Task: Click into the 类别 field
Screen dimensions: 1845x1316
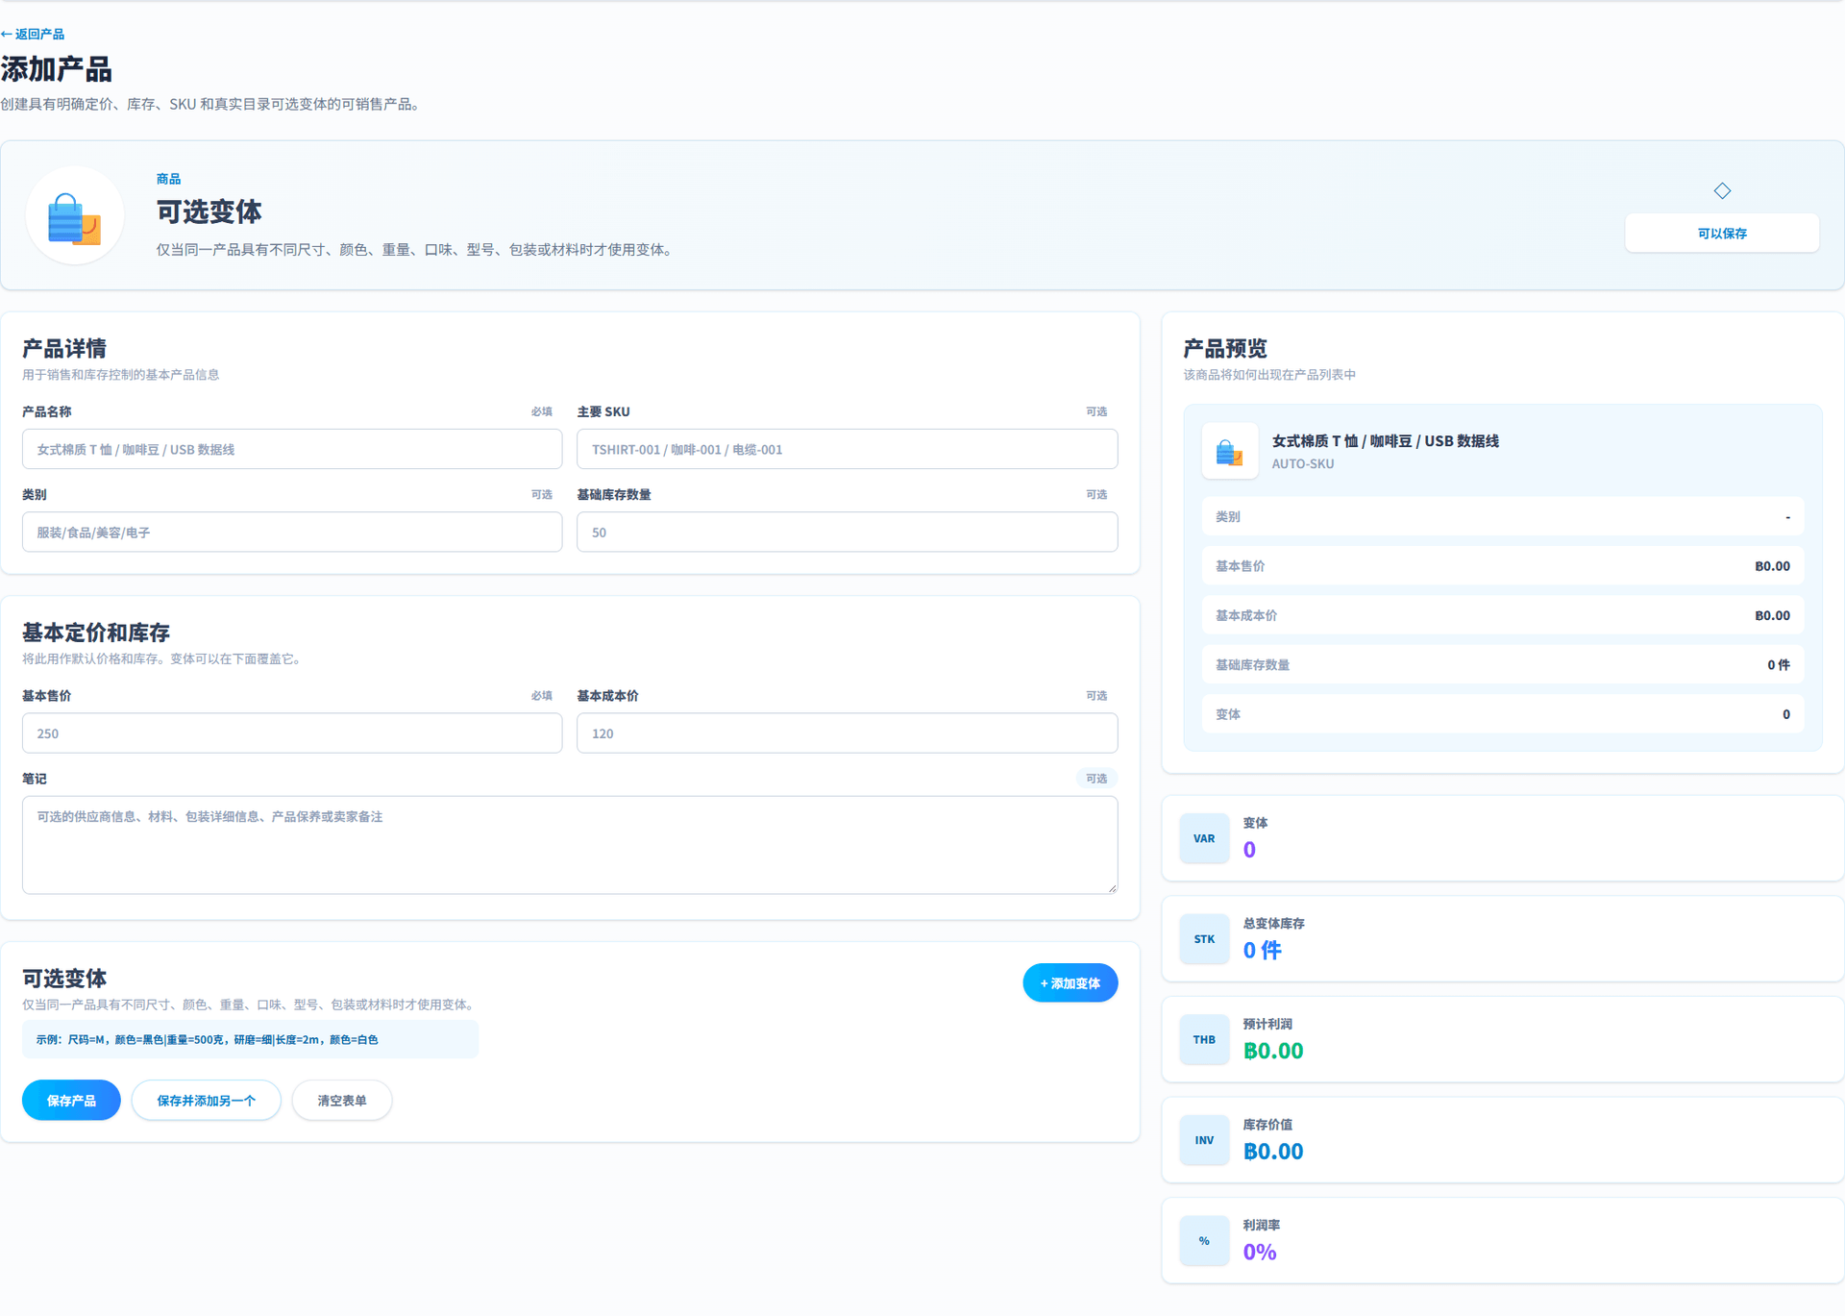Action: pyautogui.click(x=292, y=532)
